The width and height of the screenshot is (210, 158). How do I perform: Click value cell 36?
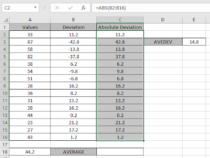pos(30,93)
